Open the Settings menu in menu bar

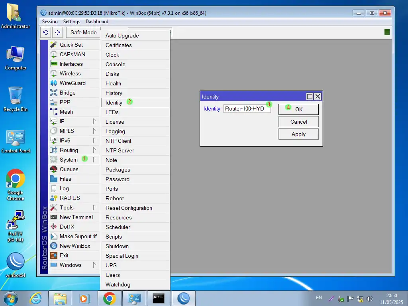point(72,22)
